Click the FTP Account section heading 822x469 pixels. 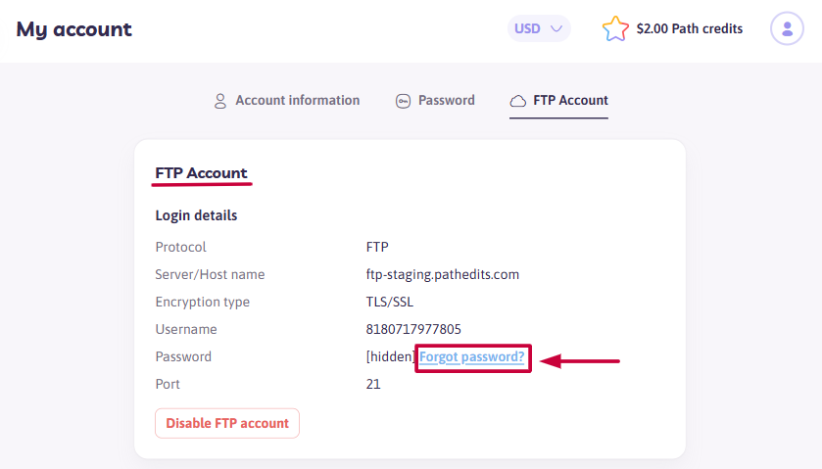coord(201,173)
